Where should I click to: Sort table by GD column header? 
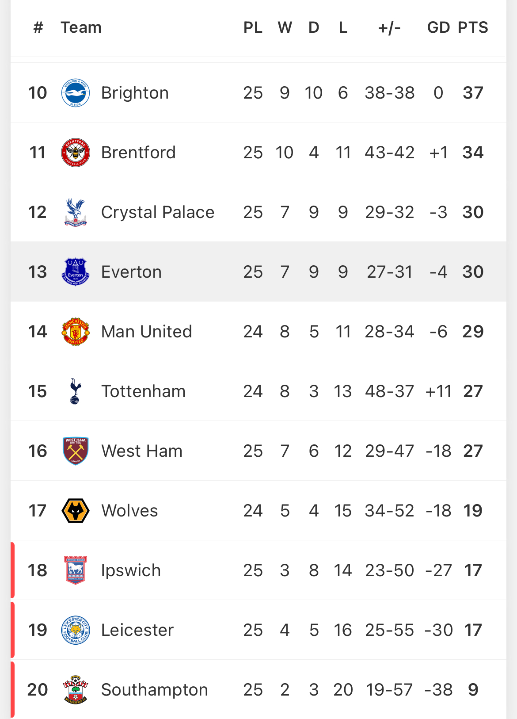438,27
